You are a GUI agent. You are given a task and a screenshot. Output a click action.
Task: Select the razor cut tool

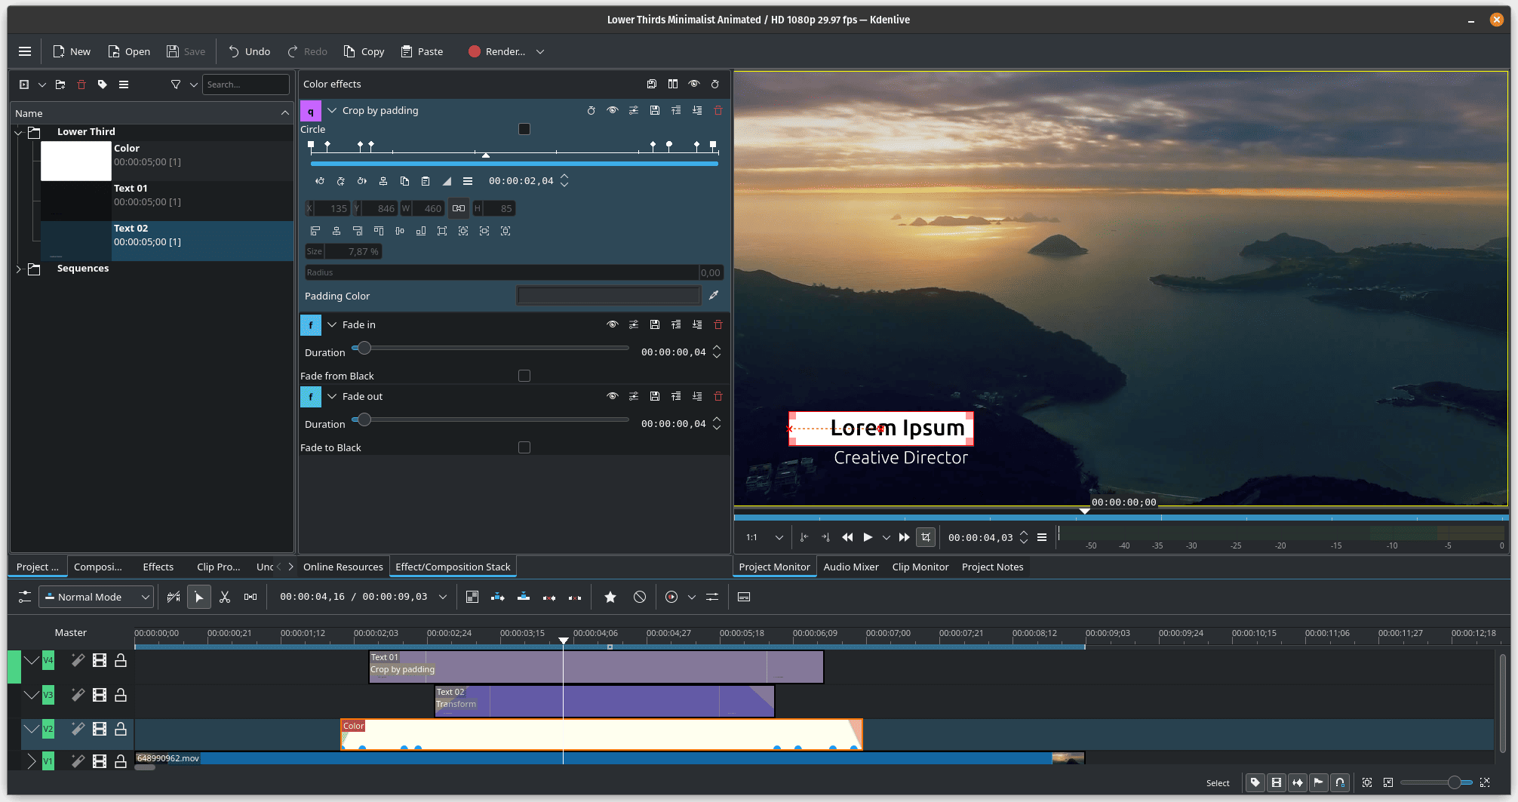224,597
